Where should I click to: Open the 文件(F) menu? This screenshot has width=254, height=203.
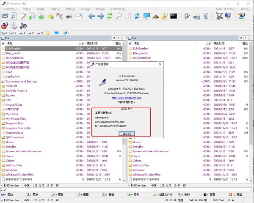click(x=26, y=8)
